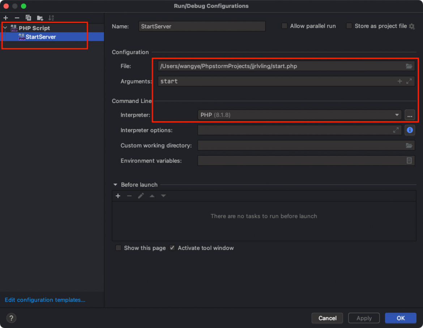Sort configurations alphabetically
The height and width of the screenshot is (328, 423).
click(x=51, y=18)
